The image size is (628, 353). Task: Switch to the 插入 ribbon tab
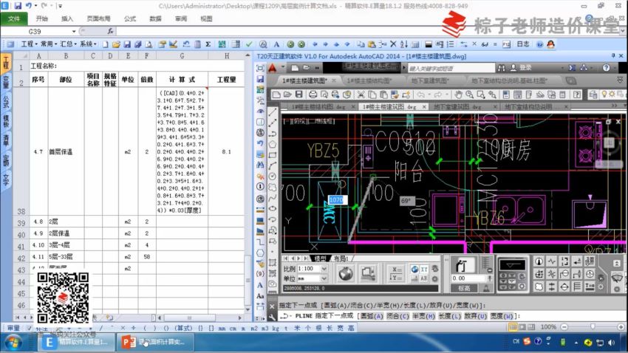67,18
